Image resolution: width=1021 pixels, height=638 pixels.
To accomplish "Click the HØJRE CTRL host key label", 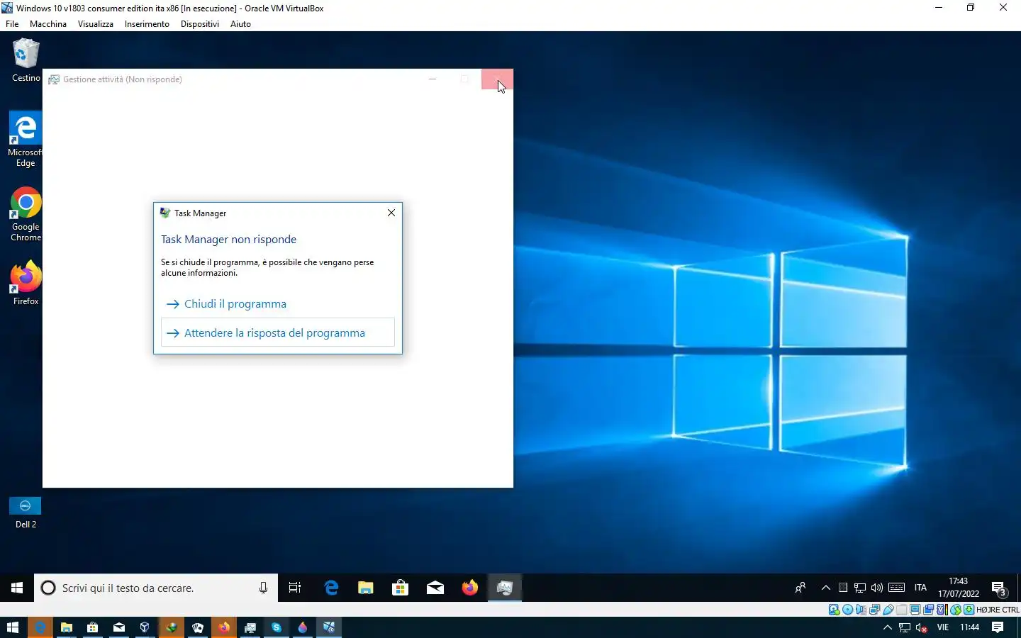I will click(x=998, y=610).
